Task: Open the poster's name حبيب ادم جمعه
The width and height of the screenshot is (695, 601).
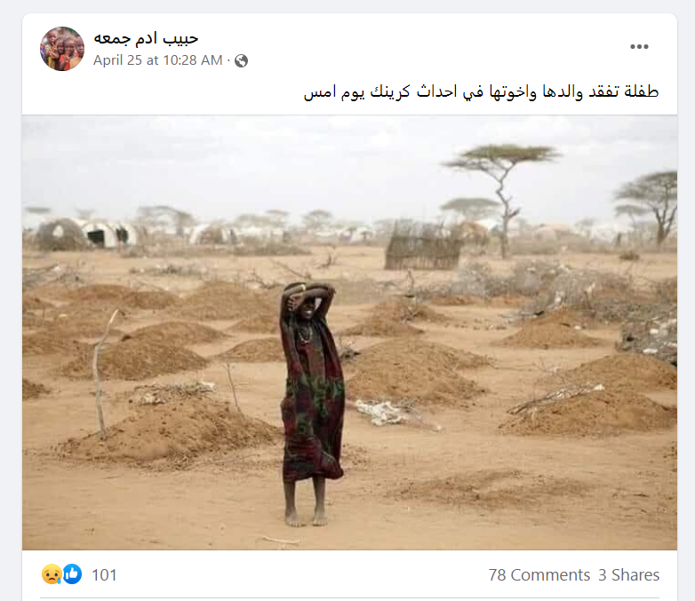Action: 146,38
